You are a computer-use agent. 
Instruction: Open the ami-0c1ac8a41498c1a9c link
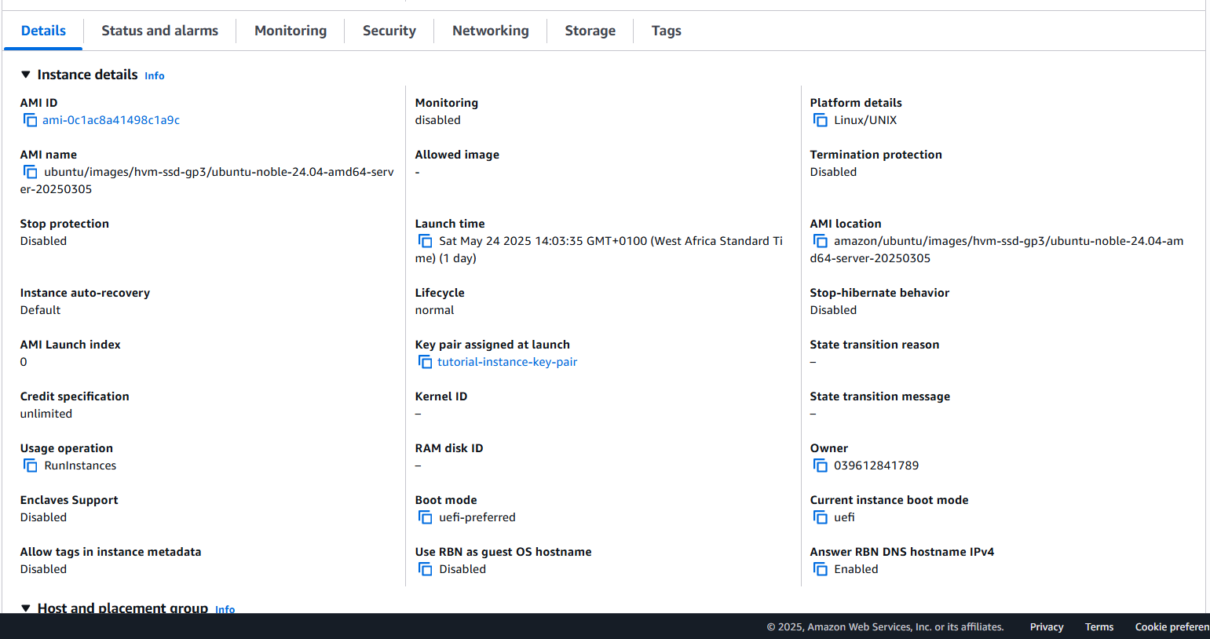pyautogui.click(x=111, y=120)
